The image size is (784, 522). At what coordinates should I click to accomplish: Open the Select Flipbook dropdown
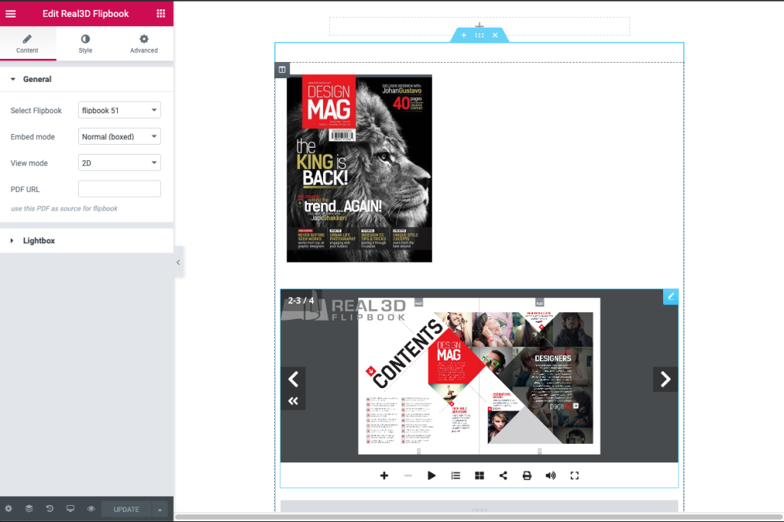pos(119,109)
